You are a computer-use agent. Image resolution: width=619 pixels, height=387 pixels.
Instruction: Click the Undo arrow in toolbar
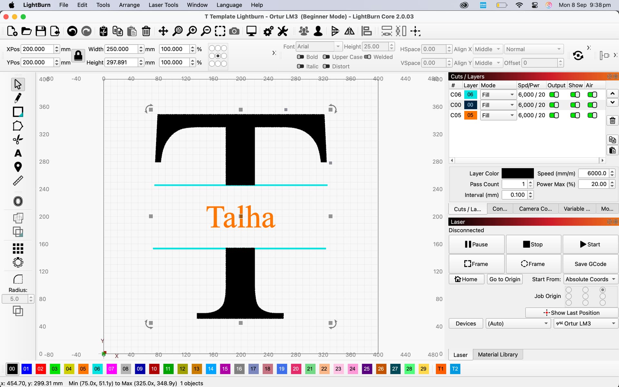tap(72, 31)
